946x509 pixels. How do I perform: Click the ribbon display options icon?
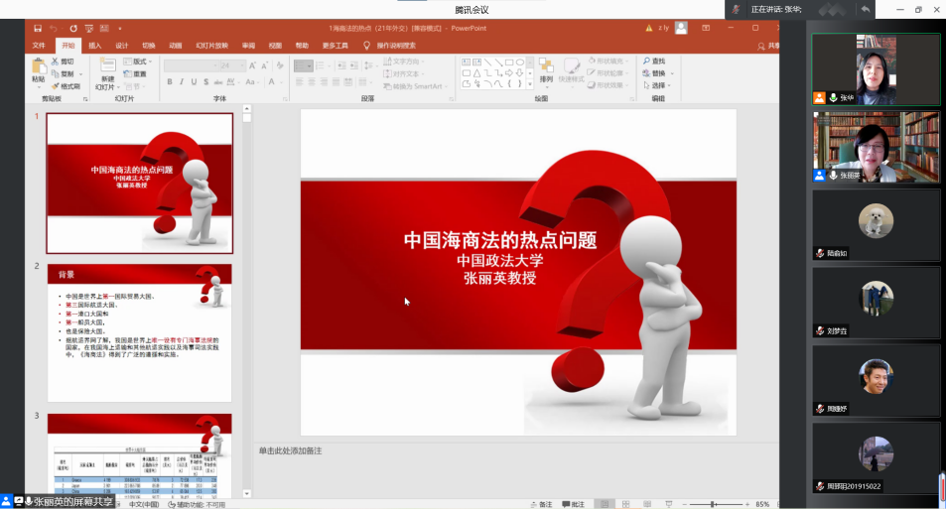(706, 28)
